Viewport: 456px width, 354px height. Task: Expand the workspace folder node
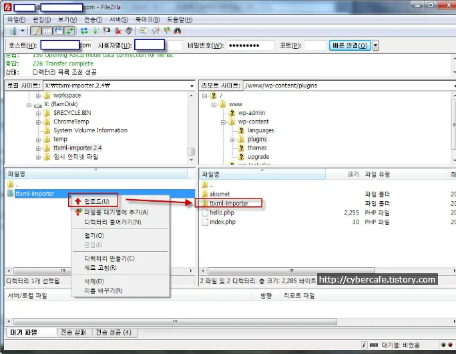coord(38,96)
